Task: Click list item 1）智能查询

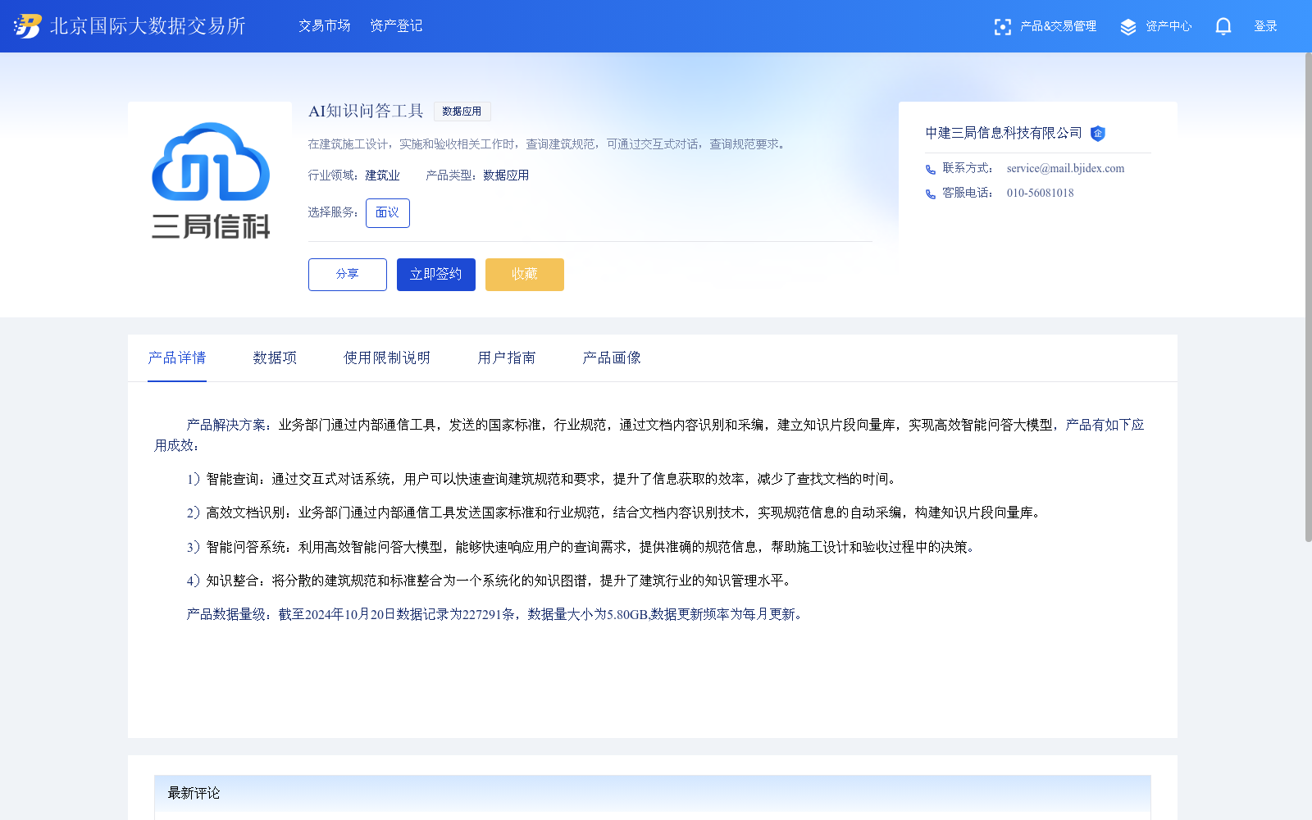Action: [544, 479]
